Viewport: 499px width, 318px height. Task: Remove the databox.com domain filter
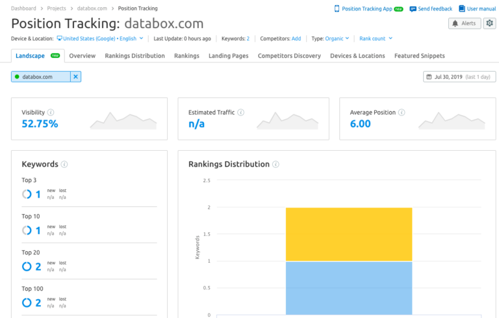[x=76, y=77]
